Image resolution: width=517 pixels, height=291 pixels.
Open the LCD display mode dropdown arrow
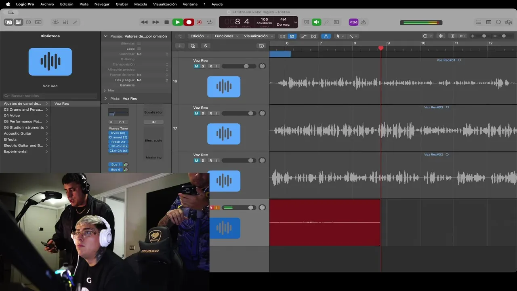point(295,22)
